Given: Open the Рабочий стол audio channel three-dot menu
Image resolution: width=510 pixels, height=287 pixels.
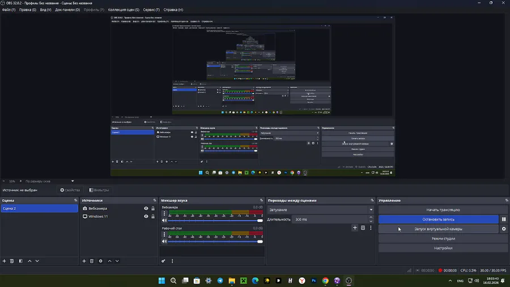Looking at the screenshot, I should coord(164,234).
